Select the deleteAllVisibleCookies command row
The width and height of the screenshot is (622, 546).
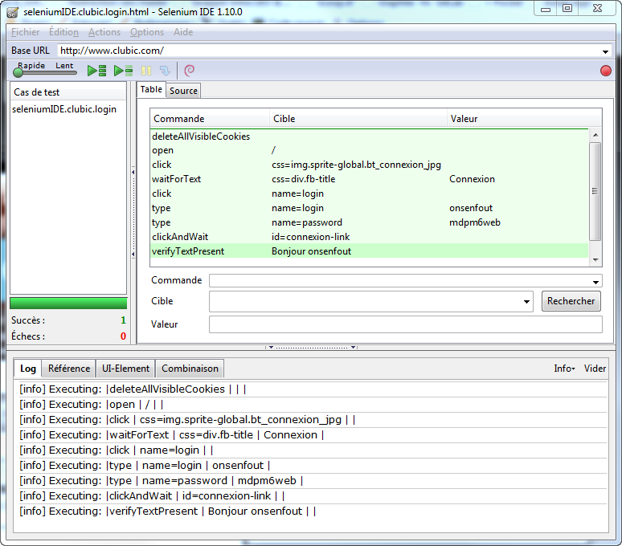click(x=369, y=136)
